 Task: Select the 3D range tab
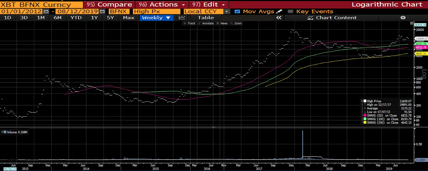(x=24, y=18)
